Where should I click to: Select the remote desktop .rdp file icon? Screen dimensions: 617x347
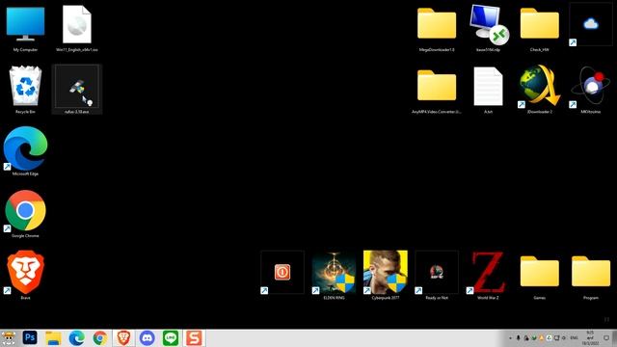click(x=489, y=24)
